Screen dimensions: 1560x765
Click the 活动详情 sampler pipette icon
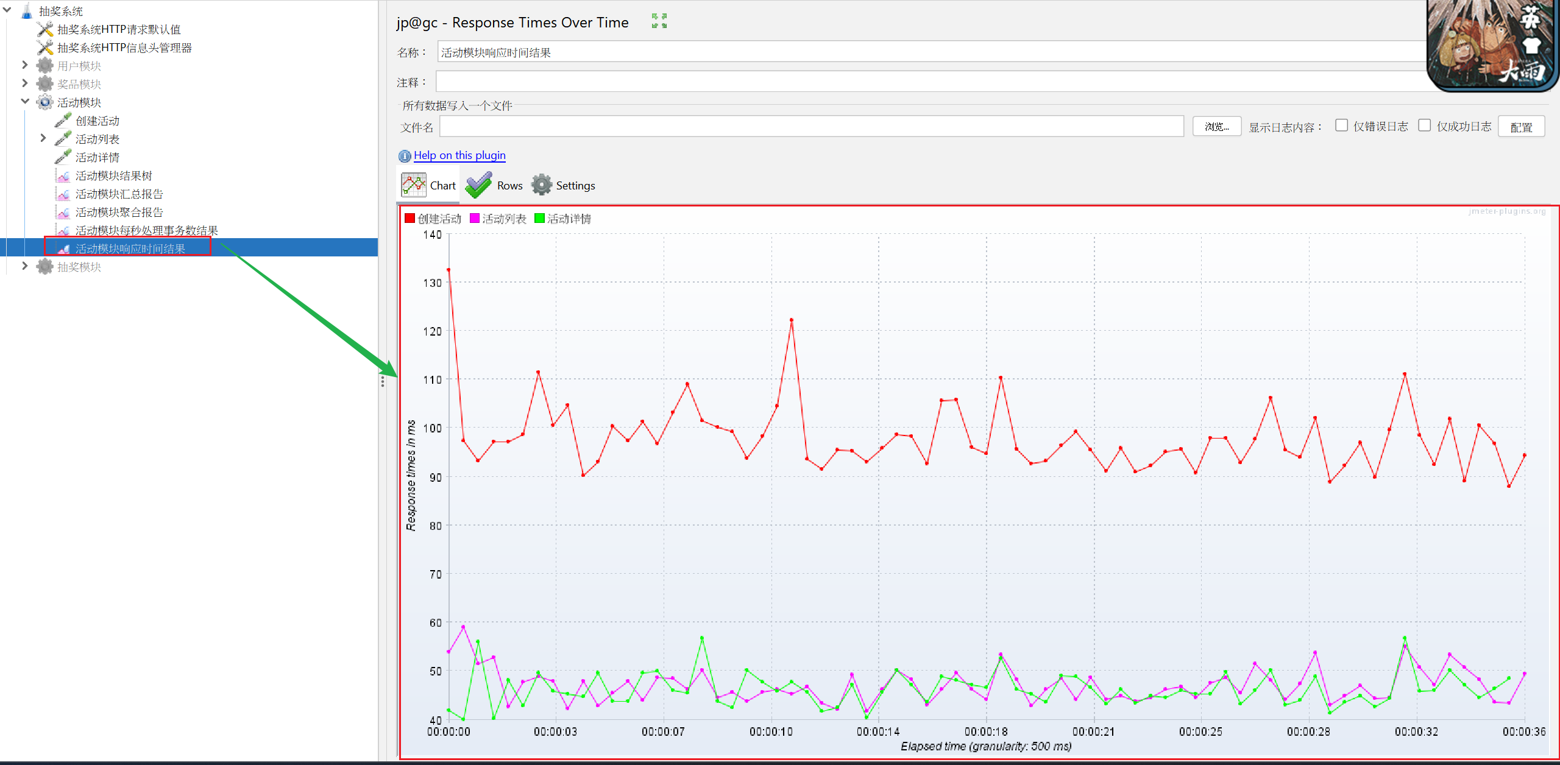[63, 157]
